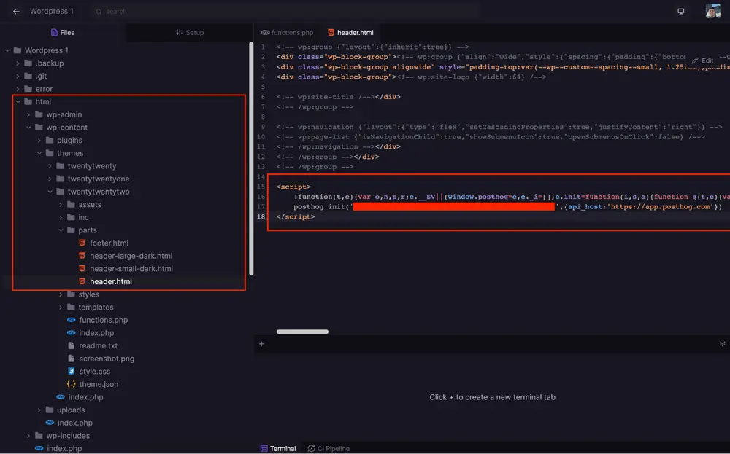Open functions.php via its PHP icon in tree

72,320
